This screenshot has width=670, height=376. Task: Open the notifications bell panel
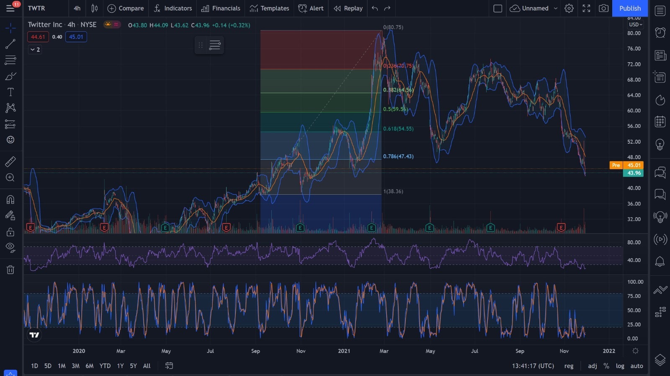(x=660, y=262)
